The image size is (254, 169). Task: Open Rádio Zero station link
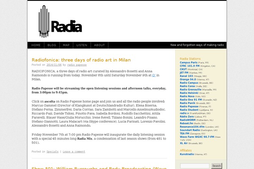tap(187, 117)
